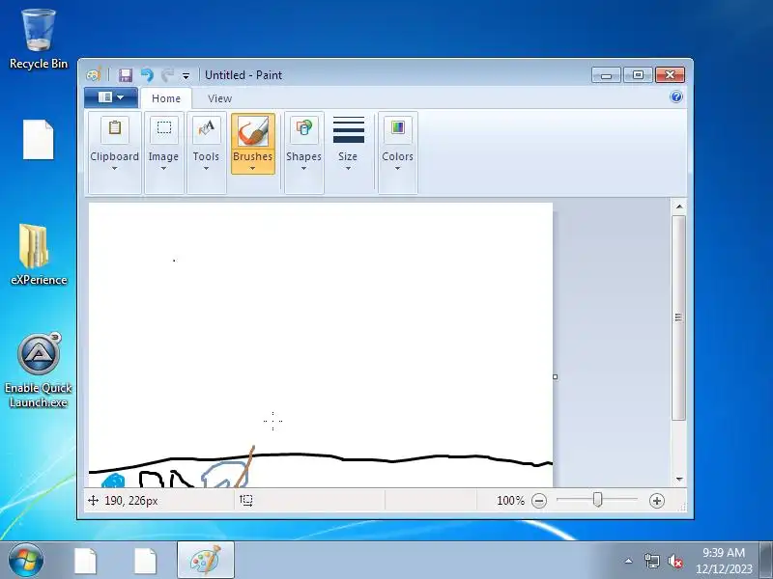
Task: Open Paint Help question mark icon
Action: point(676,96)
